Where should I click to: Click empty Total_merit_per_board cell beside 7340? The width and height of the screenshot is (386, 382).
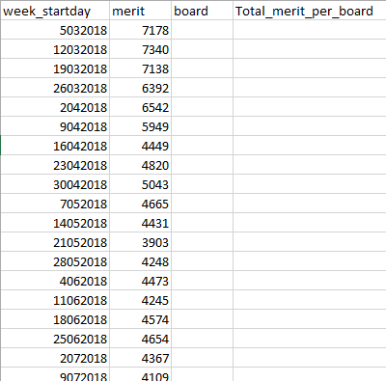pyautogui.click(x=310, y=49)
